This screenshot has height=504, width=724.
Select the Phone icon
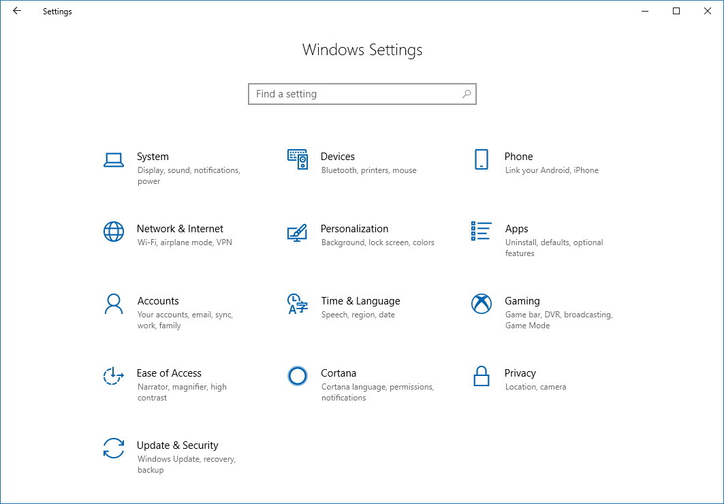[481, 159]
